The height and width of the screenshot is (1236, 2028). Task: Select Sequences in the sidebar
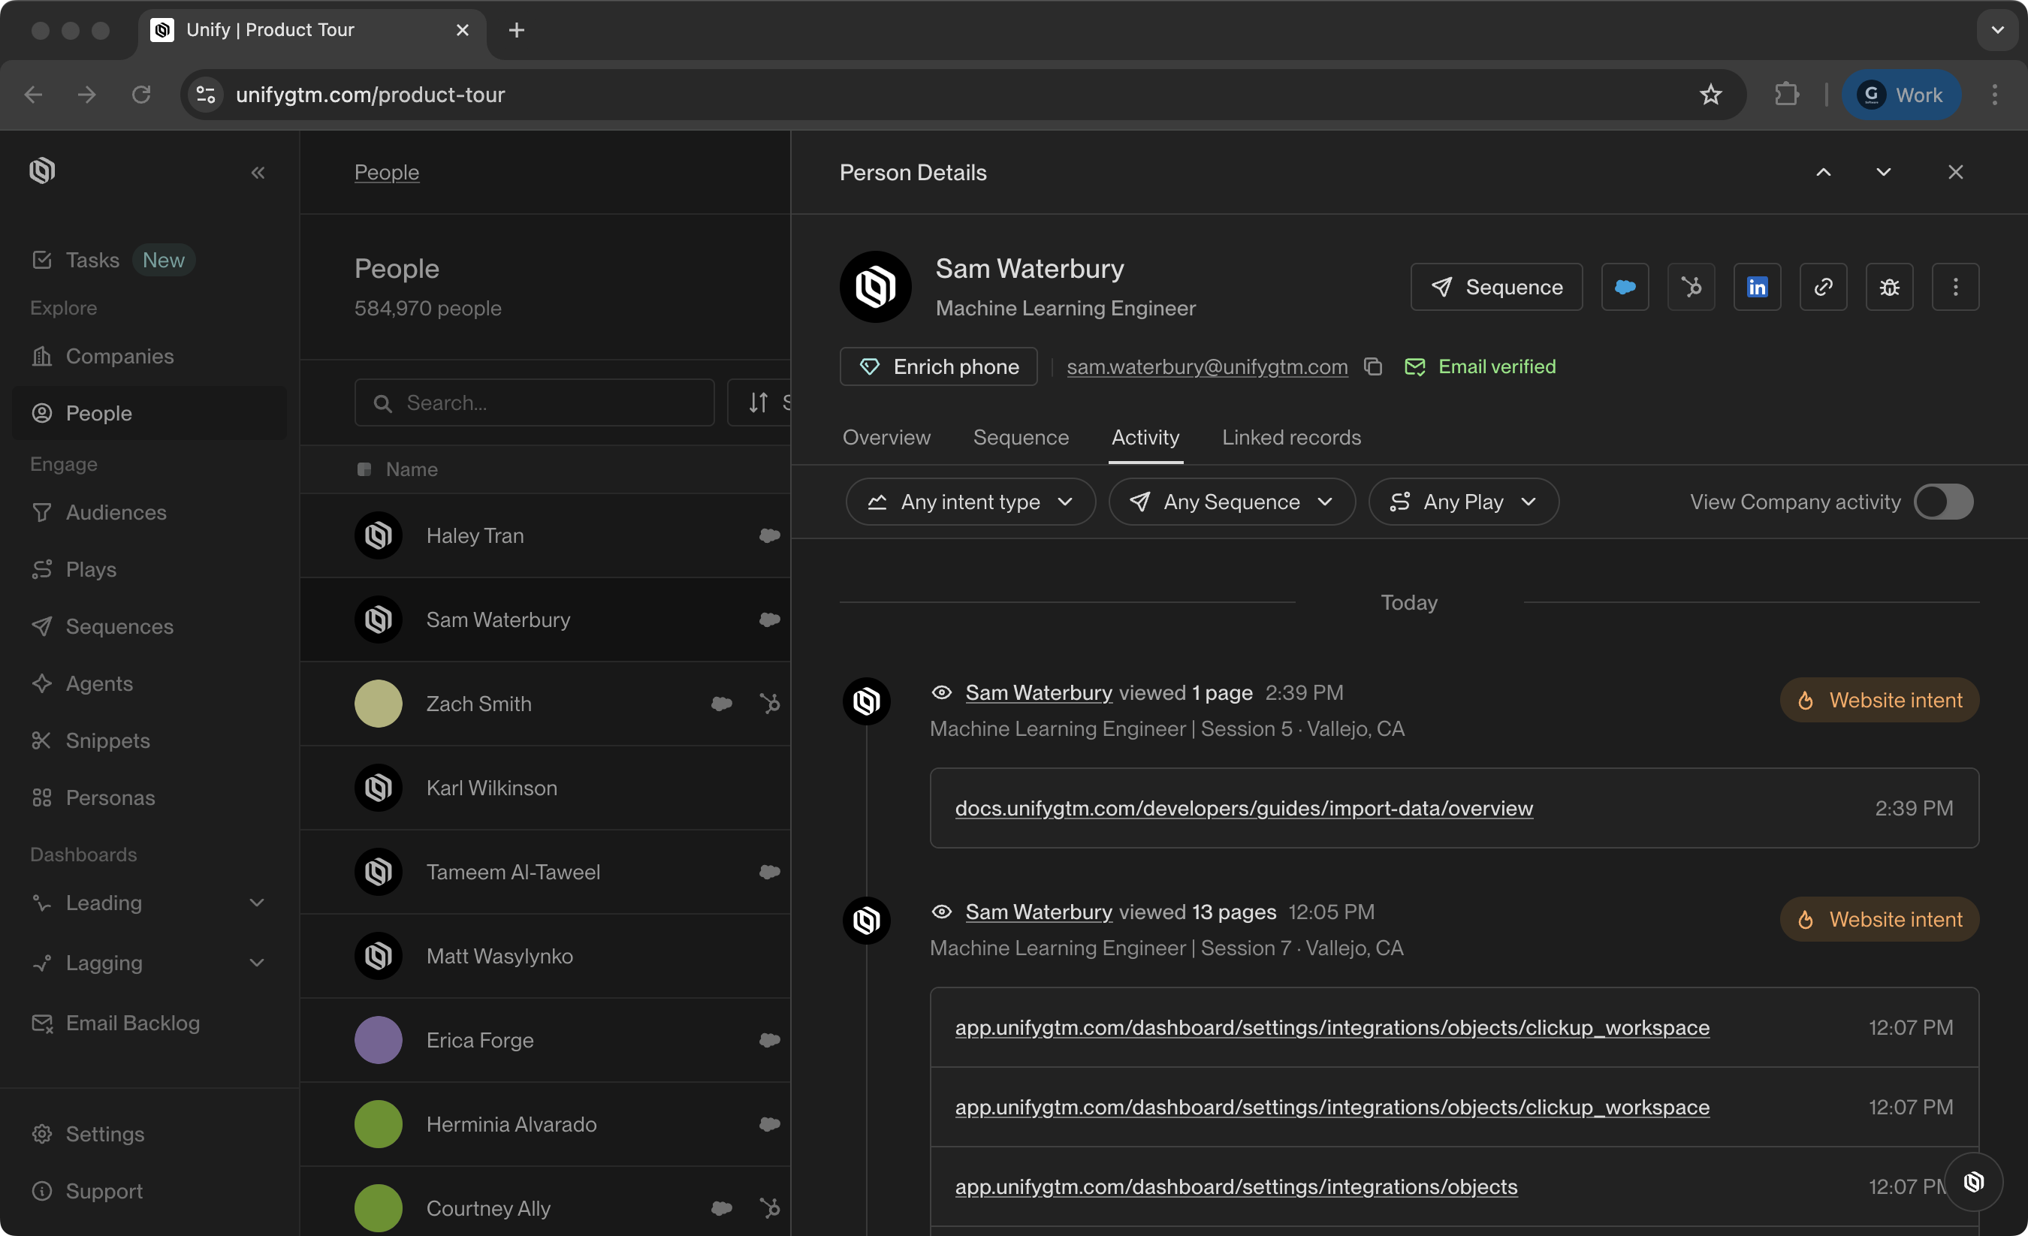[x=119, y=626]
